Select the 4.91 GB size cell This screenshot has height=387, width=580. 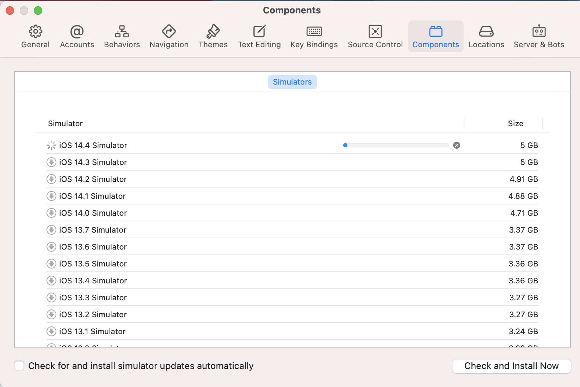coord(524,179)
